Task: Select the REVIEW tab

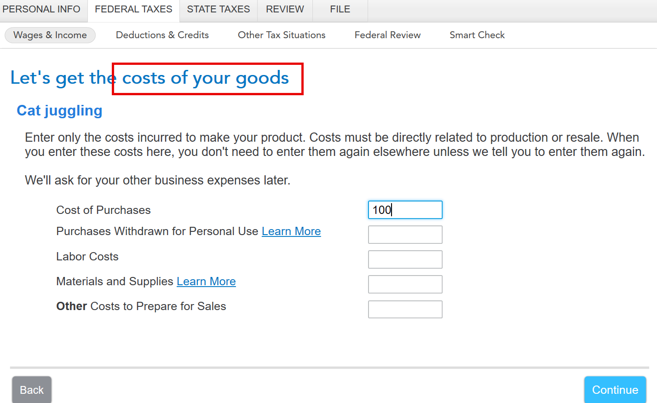Action: click(x=285, y=9)
